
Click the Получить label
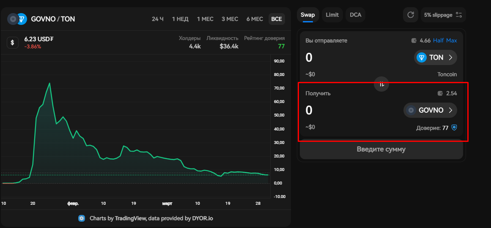(x=318, y=93)
